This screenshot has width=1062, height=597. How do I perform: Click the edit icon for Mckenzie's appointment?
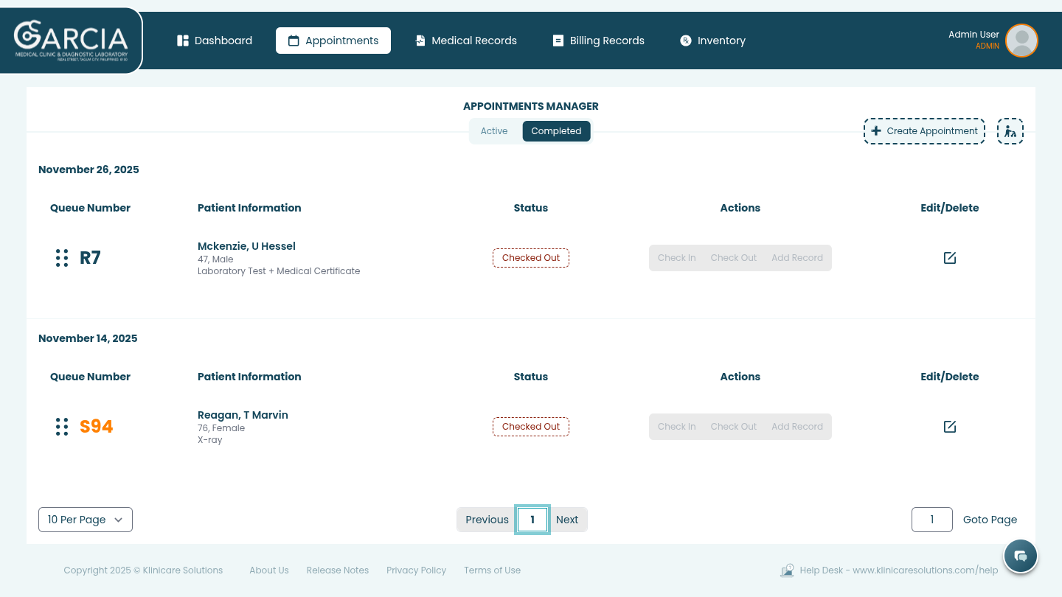click(x=949, y=258)
